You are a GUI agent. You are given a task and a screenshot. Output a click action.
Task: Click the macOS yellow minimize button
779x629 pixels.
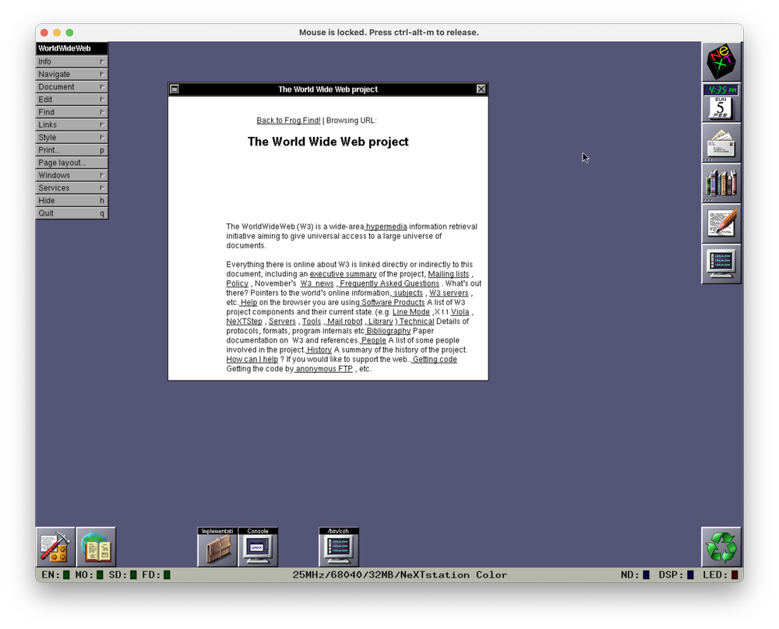coord(57,32)
